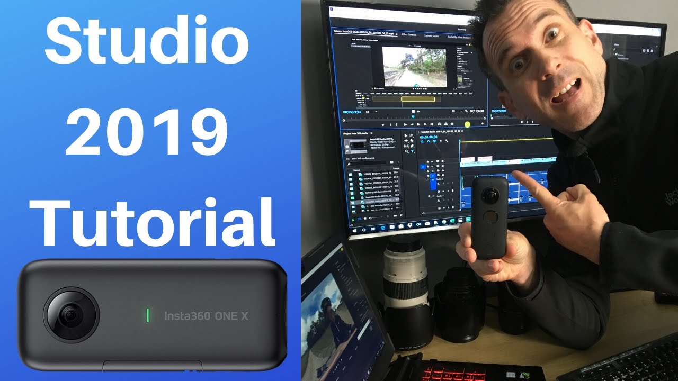Switch Project panel to list view

pyautogui.click(x=359, y=219)
